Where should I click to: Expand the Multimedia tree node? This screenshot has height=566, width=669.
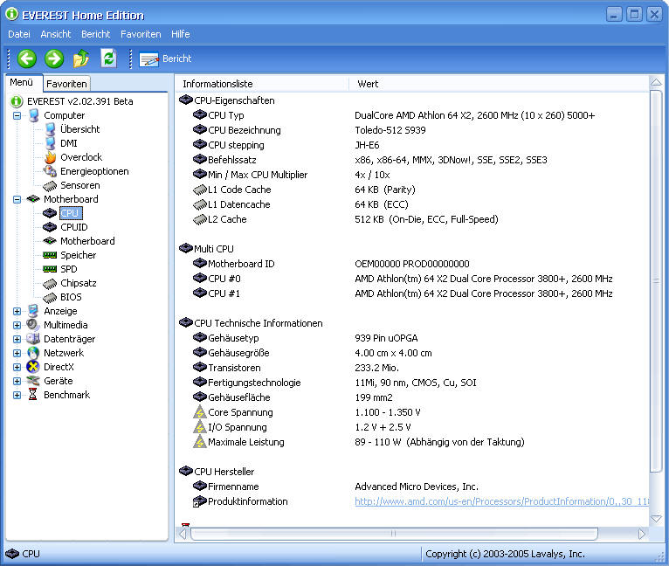point(17,325)
